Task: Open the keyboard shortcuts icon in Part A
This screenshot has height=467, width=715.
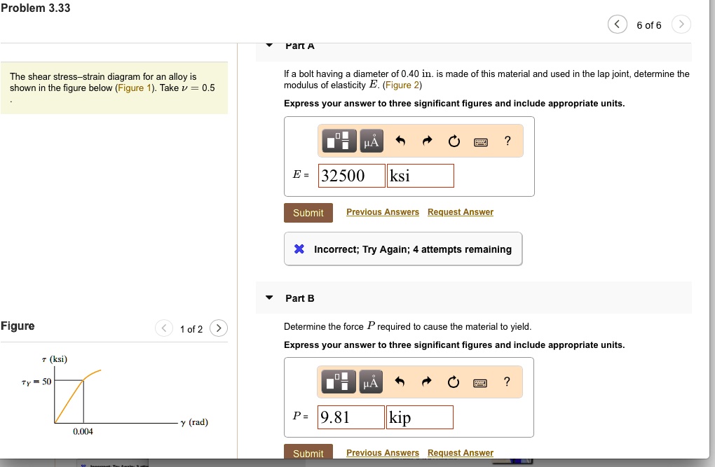Action: (481, 141)
